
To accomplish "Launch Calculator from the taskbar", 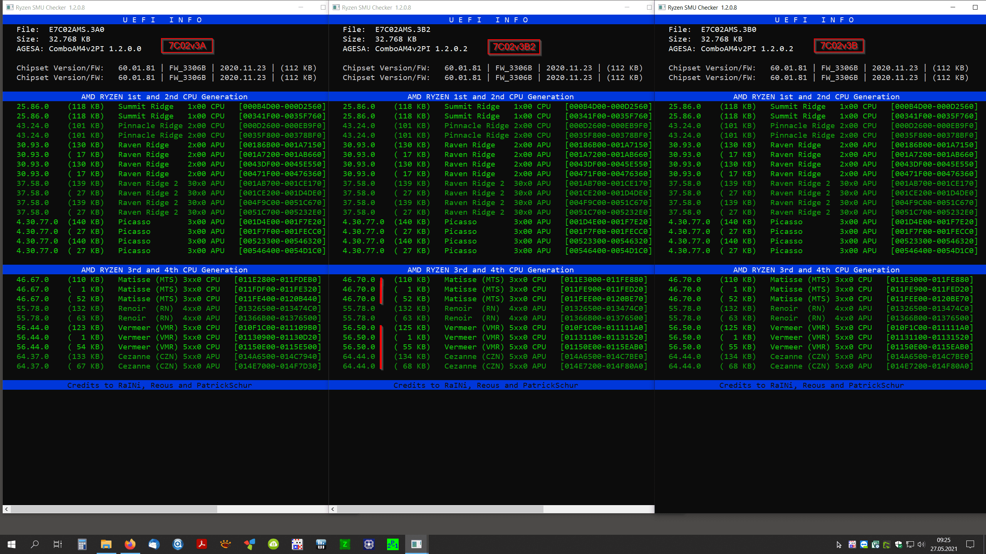I will click(x=82, y=544).
